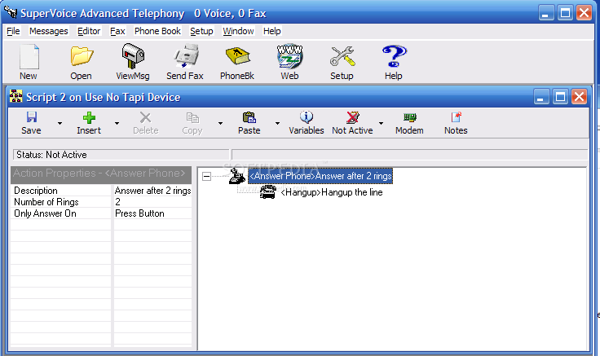Expand the Copy dropdown arrow

tap(220, 123)
